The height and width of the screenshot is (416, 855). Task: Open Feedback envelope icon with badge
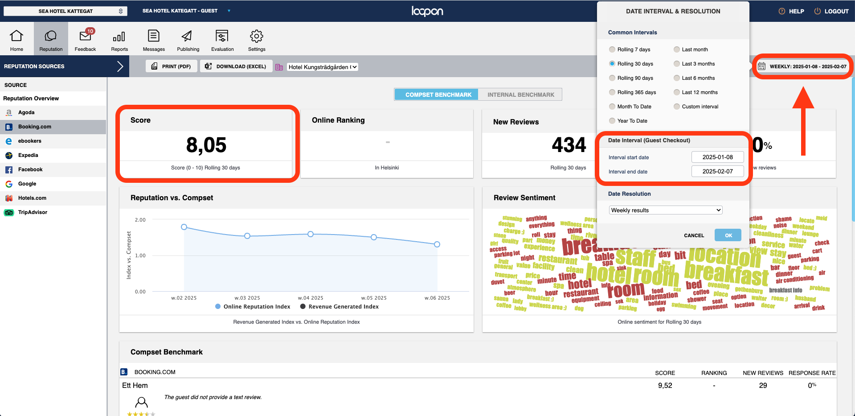[x=86, y=35]
